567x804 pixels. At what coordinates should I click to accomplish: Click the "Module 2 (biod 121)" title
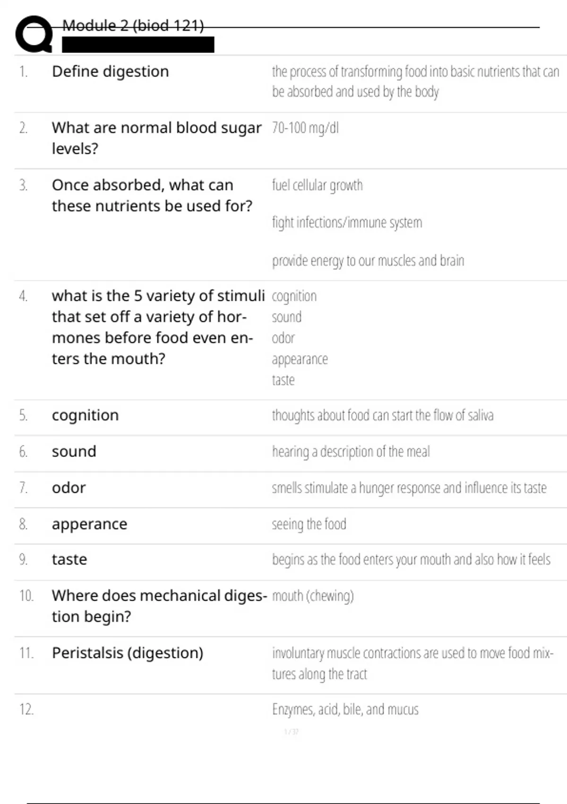[x=133, y=26]
